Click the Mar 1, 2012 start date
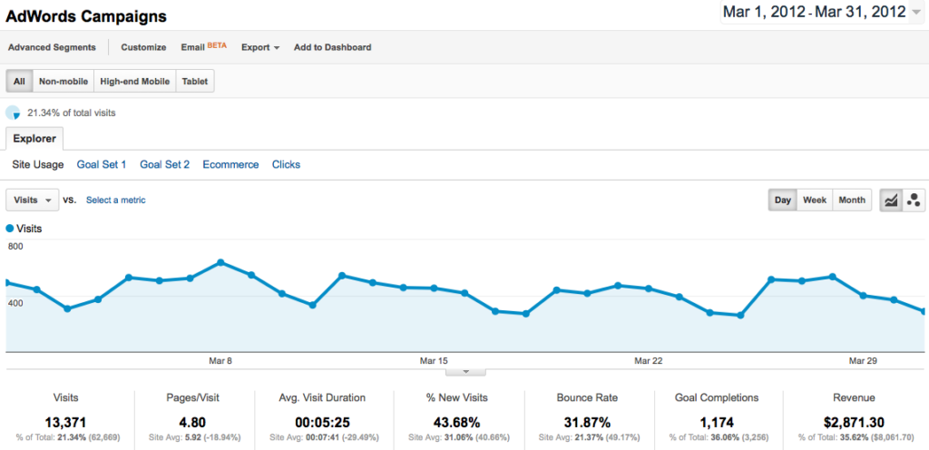929x450 pixels. (763, 12)
